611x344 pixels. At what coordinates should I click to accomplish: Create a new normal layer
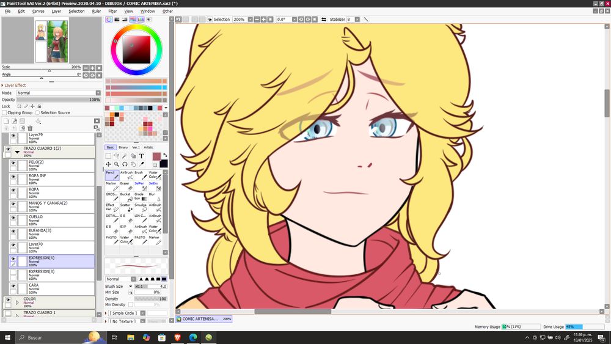click(6, 121)
